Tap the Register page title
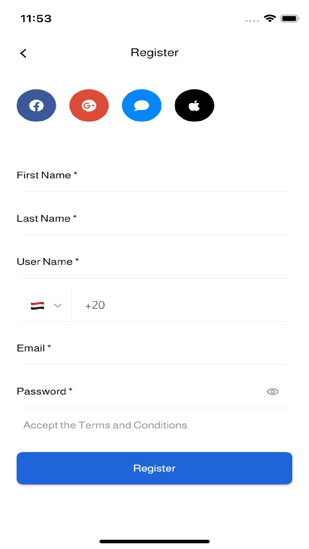The width and height of the screenshot is (309, 549). click(154, 53)
